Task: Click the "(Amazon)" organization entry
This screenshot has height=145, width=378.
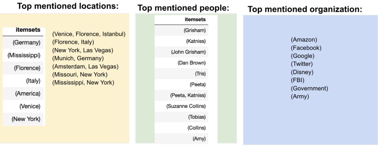Action: pyautogui.click(x=304, y=40)
